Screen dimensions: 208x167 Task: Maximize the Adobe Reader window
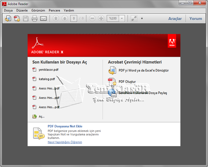pyautogui.click(x=190, y=3)
